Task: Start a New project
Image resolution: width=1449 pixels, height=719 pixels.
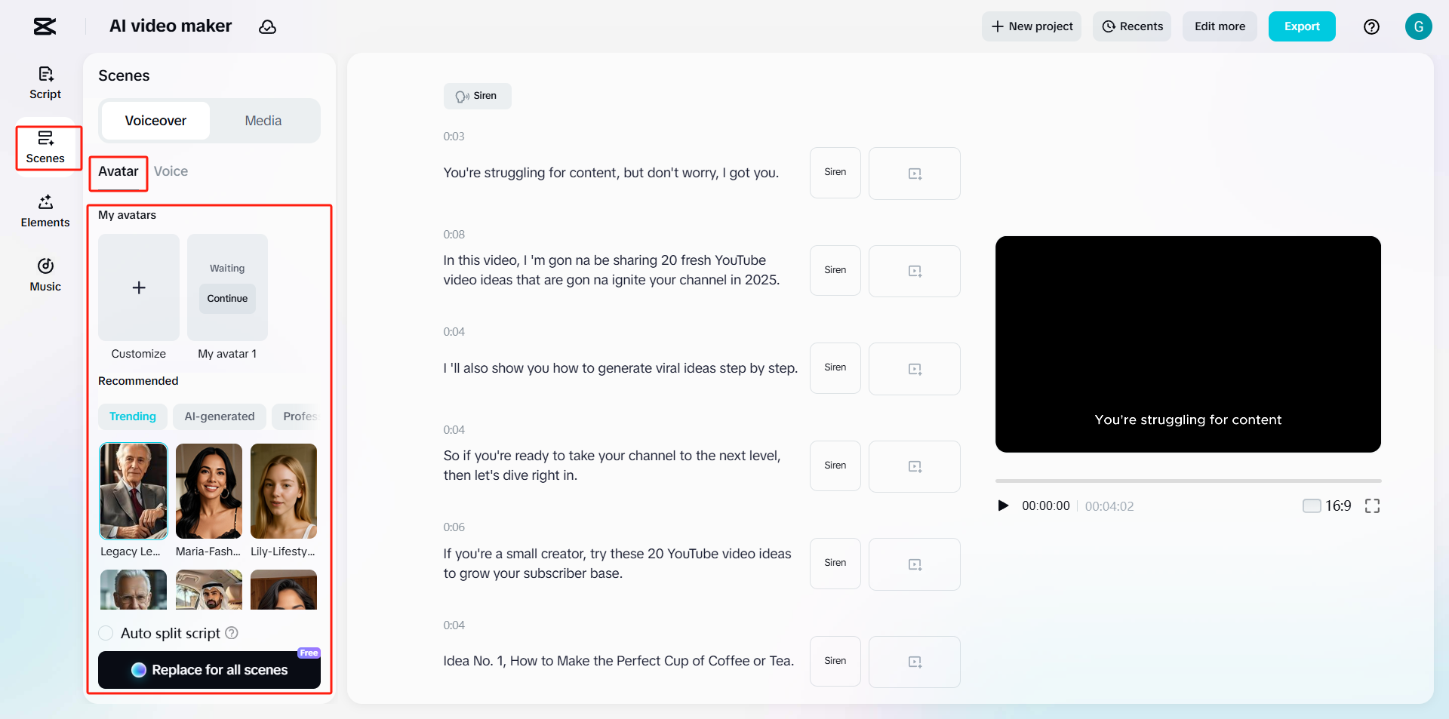Action: (x=1032, y=26)
